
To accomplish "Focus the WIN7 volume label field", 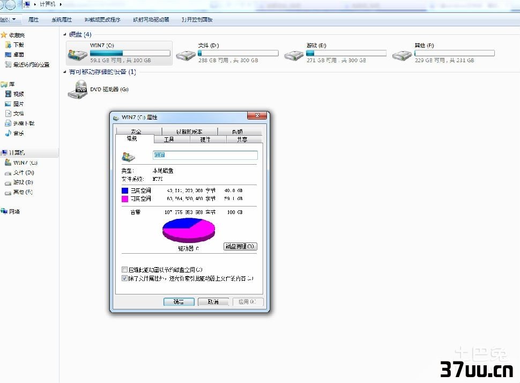I will (x=205, y=155).
